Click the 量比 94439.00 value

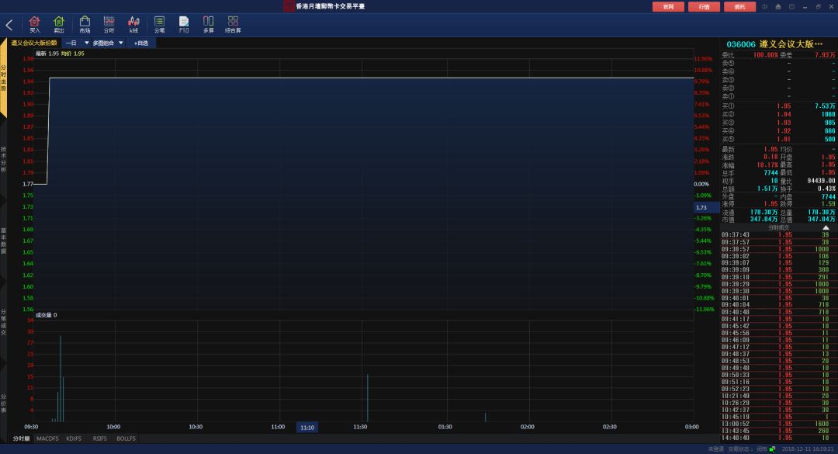click(x=821, y=181)
